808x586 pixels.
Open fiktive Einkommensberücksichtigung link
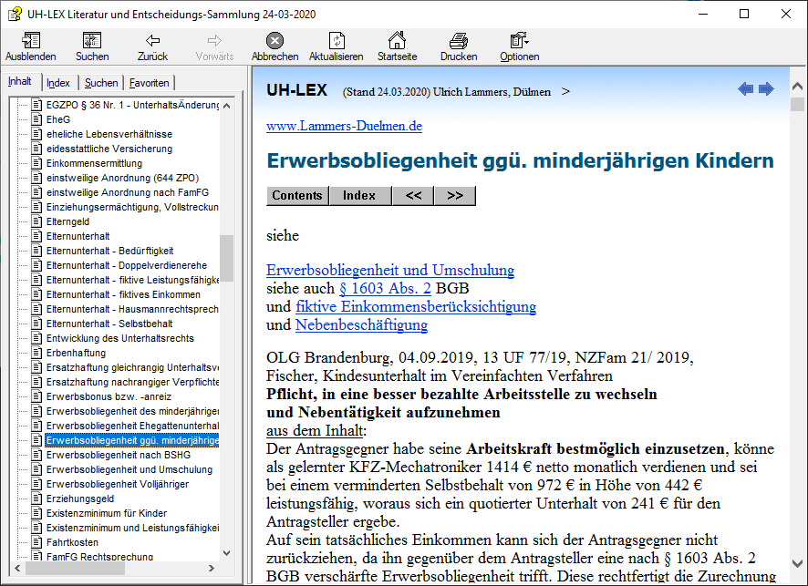click(416, 307)
